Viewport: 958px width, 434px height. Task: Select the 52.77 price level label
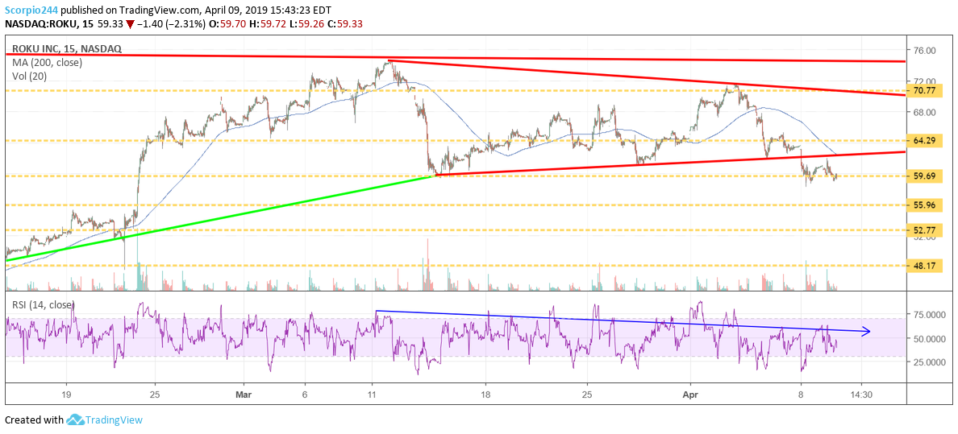(924, 230)
